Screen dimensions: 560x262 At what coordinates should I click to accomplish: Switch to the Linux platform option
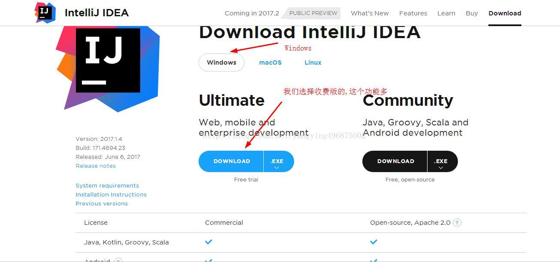(313, 63)
